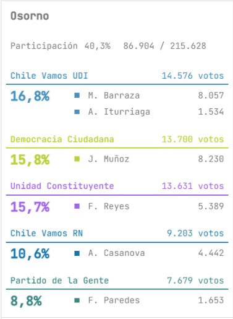Select candidate name A. Casanova
This screenshot has width=233, height=319.
[x=117, y=253]
